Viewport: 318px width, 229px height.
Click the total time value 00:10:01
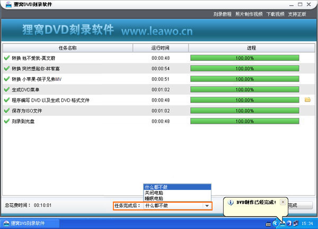[42, 205]
